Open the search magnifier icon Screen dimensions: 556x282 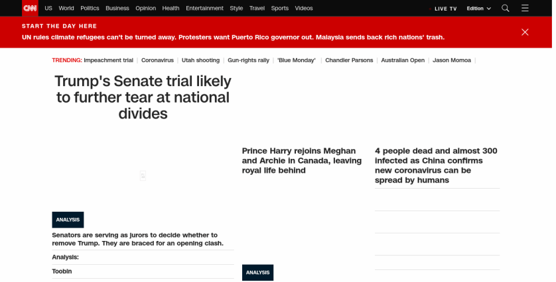pyautogui.click(x=506, y=8)
